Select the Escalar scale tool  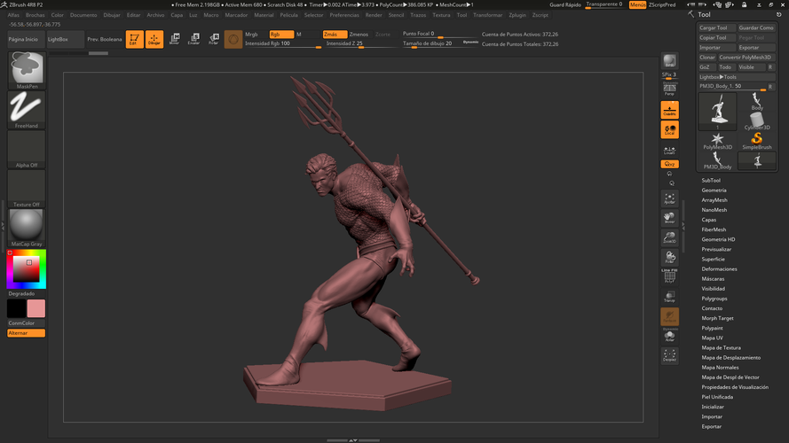[194, 39]
